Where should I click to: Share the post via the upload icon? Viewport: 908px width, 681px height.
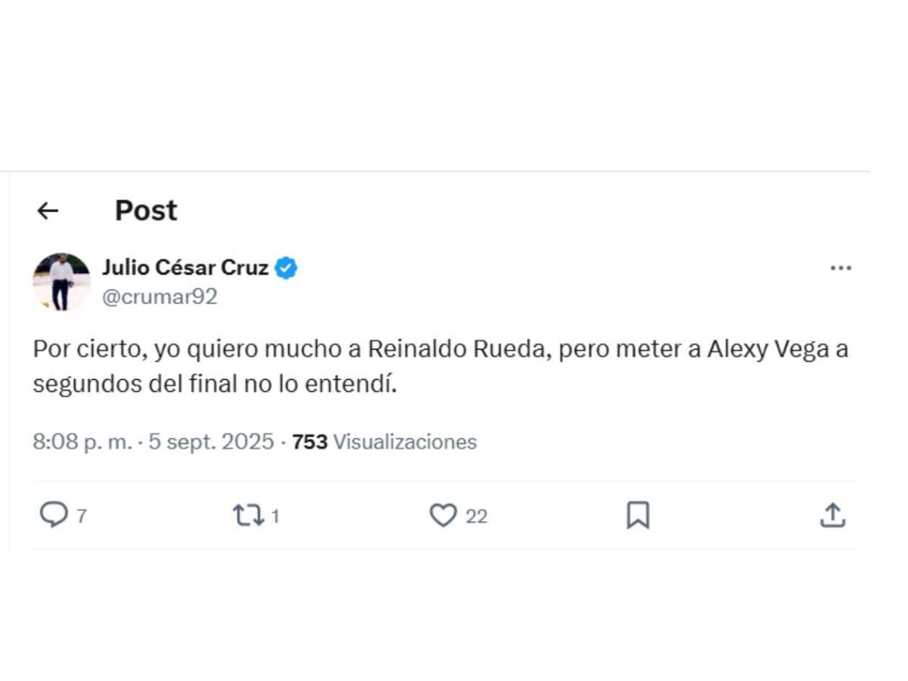[832, 515]
